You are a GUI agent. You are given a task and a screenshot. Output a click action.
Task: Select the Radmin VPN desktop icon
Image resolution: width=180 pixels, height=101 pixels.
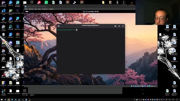[18, 19]
